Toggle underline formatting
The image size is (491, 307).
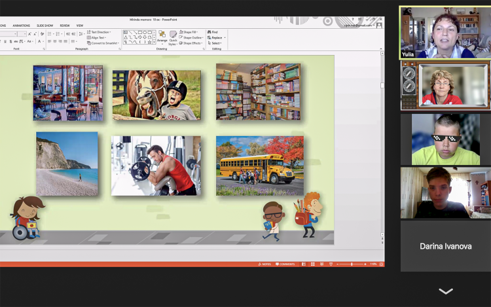tap(5, 41)
